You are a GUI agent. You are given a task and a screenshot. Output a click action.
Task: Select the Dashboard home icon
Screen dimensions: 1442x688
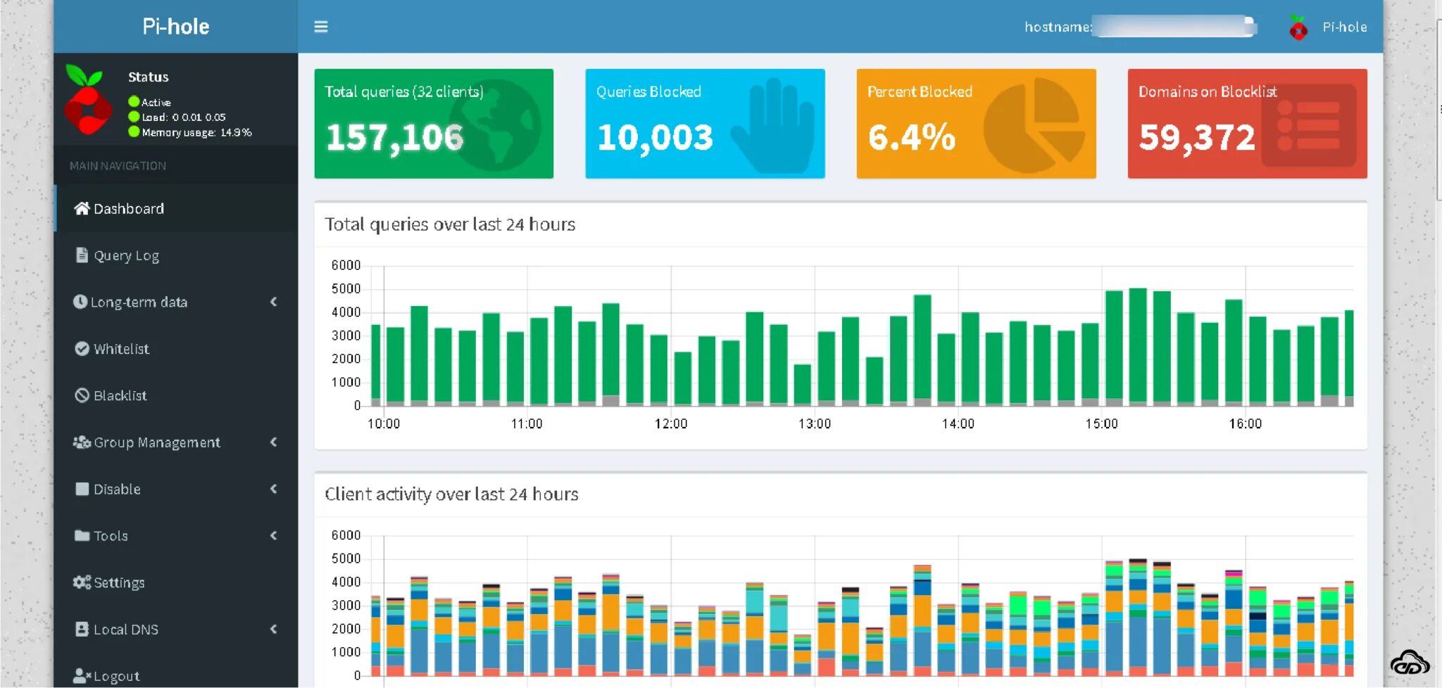tap(81, 208)
